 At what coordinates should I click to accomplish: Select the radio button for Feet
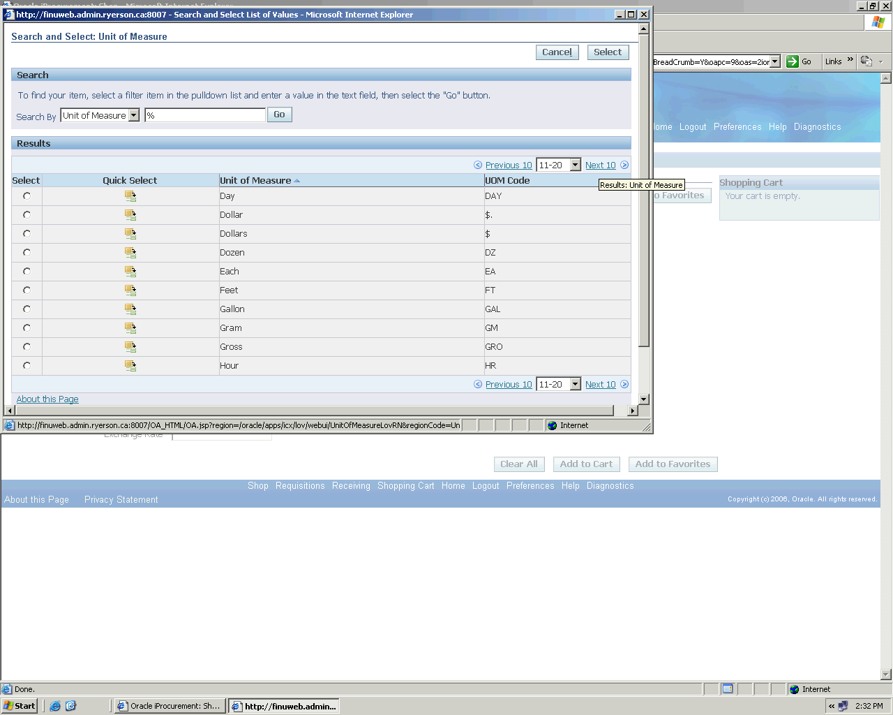point(27,290)
